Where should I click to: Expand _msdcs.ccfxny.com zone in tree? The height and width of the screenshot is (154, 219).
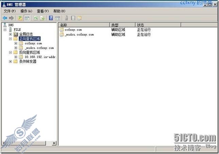click(x=16, y=48)
